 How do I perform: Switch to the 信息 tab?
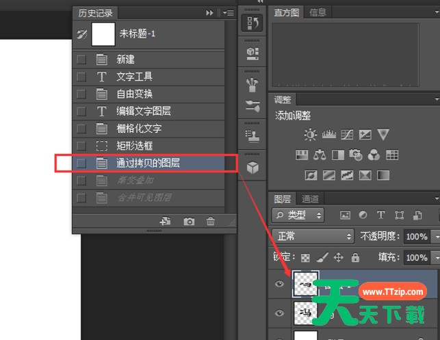tap(318, 12)
